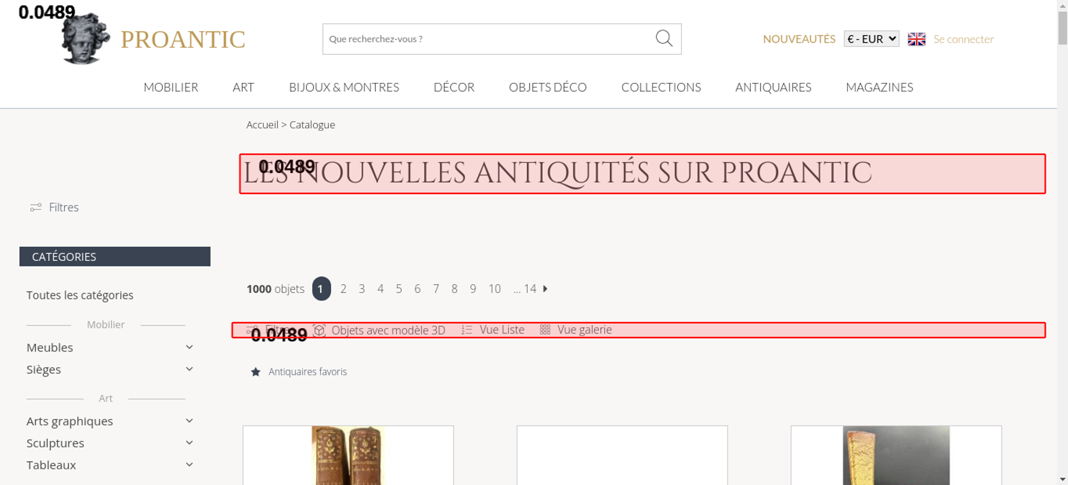Open Filtres using the sidebar sliders icon
1068x485 pixels.
36,207
